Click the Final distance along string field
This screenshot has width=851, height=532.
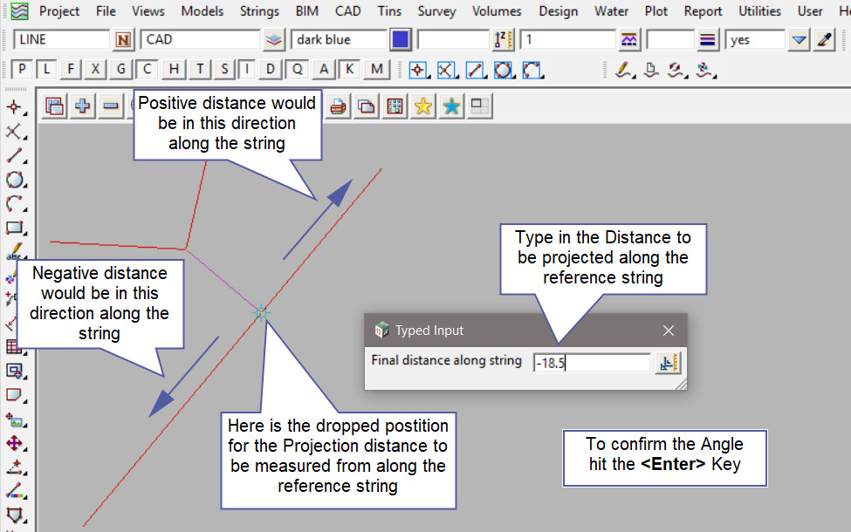(592, 363)
